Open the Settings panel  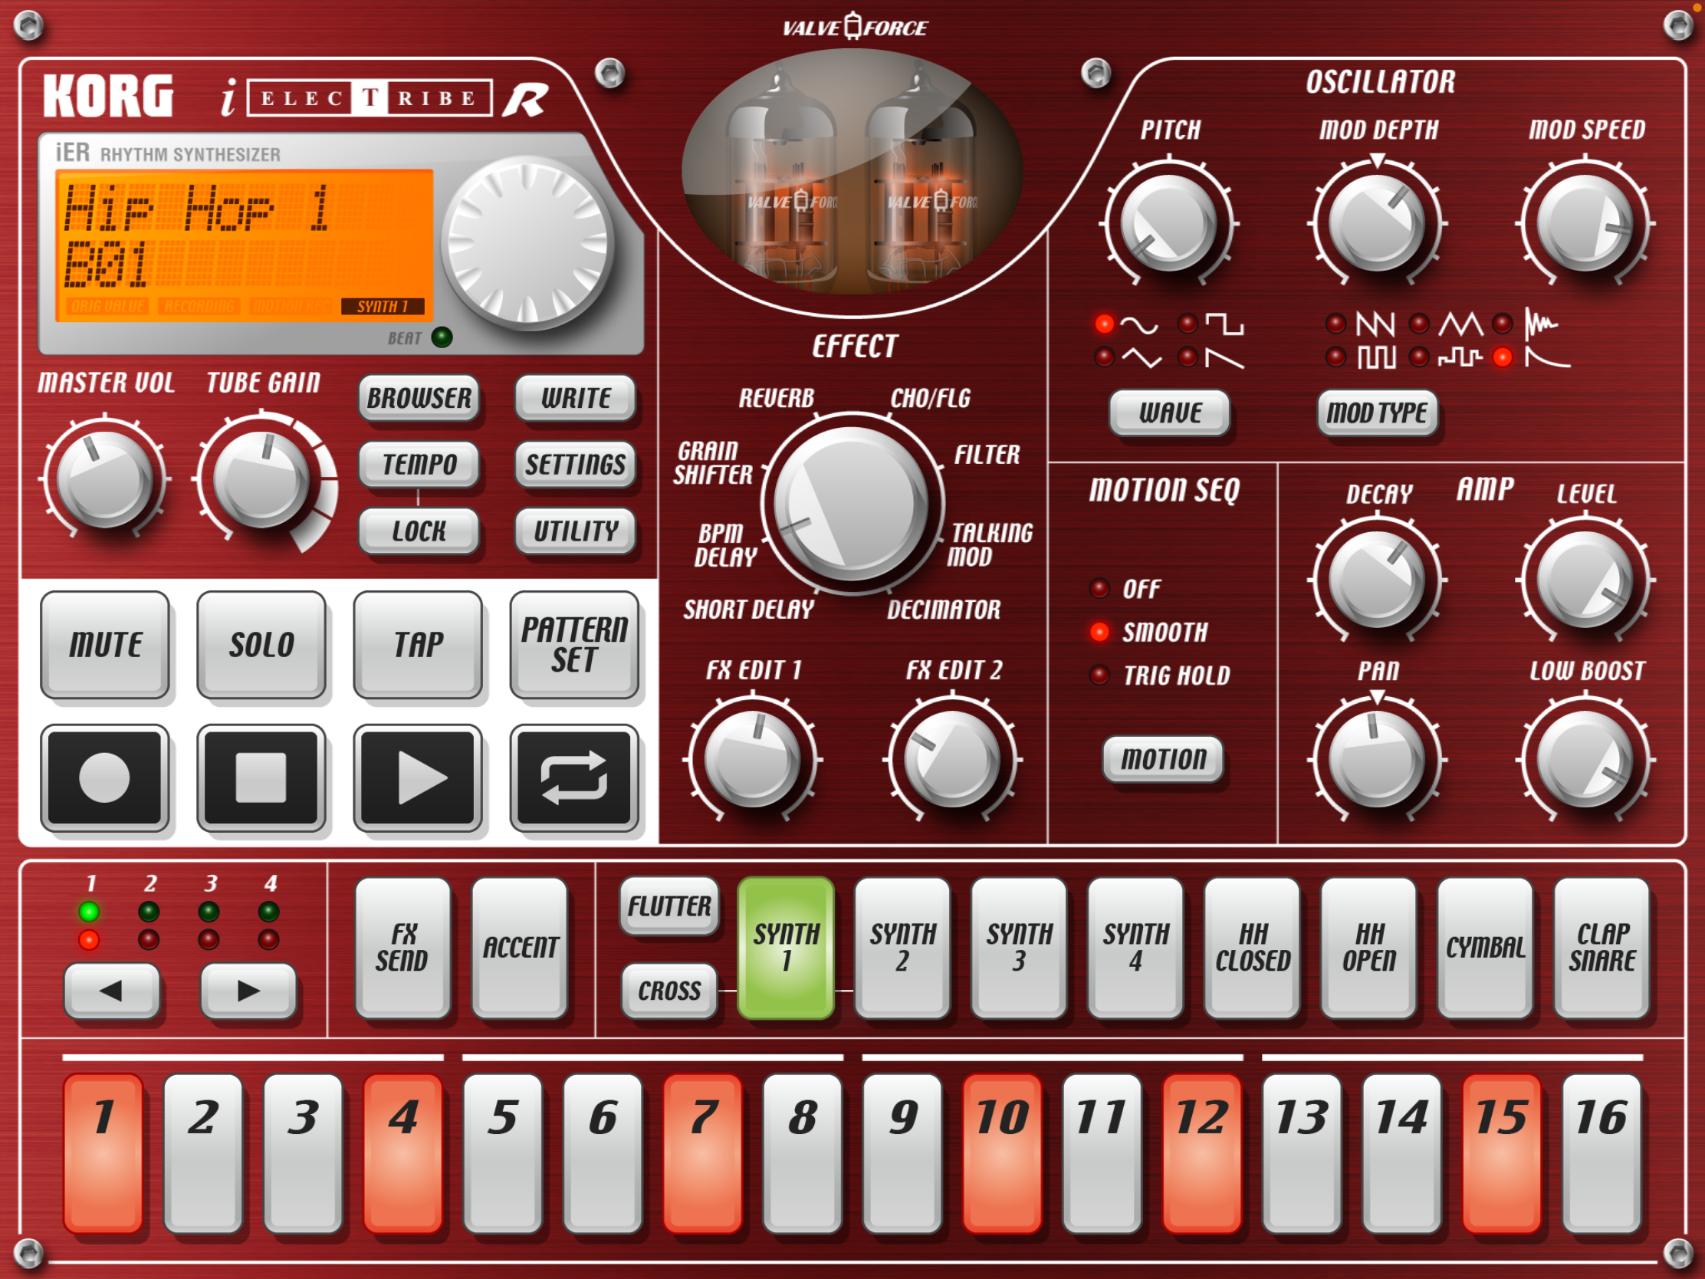click(575, 464)
